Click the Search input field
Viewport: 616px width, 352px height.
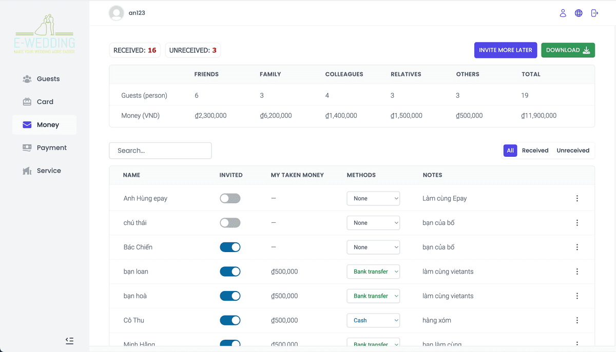[160, 151]
